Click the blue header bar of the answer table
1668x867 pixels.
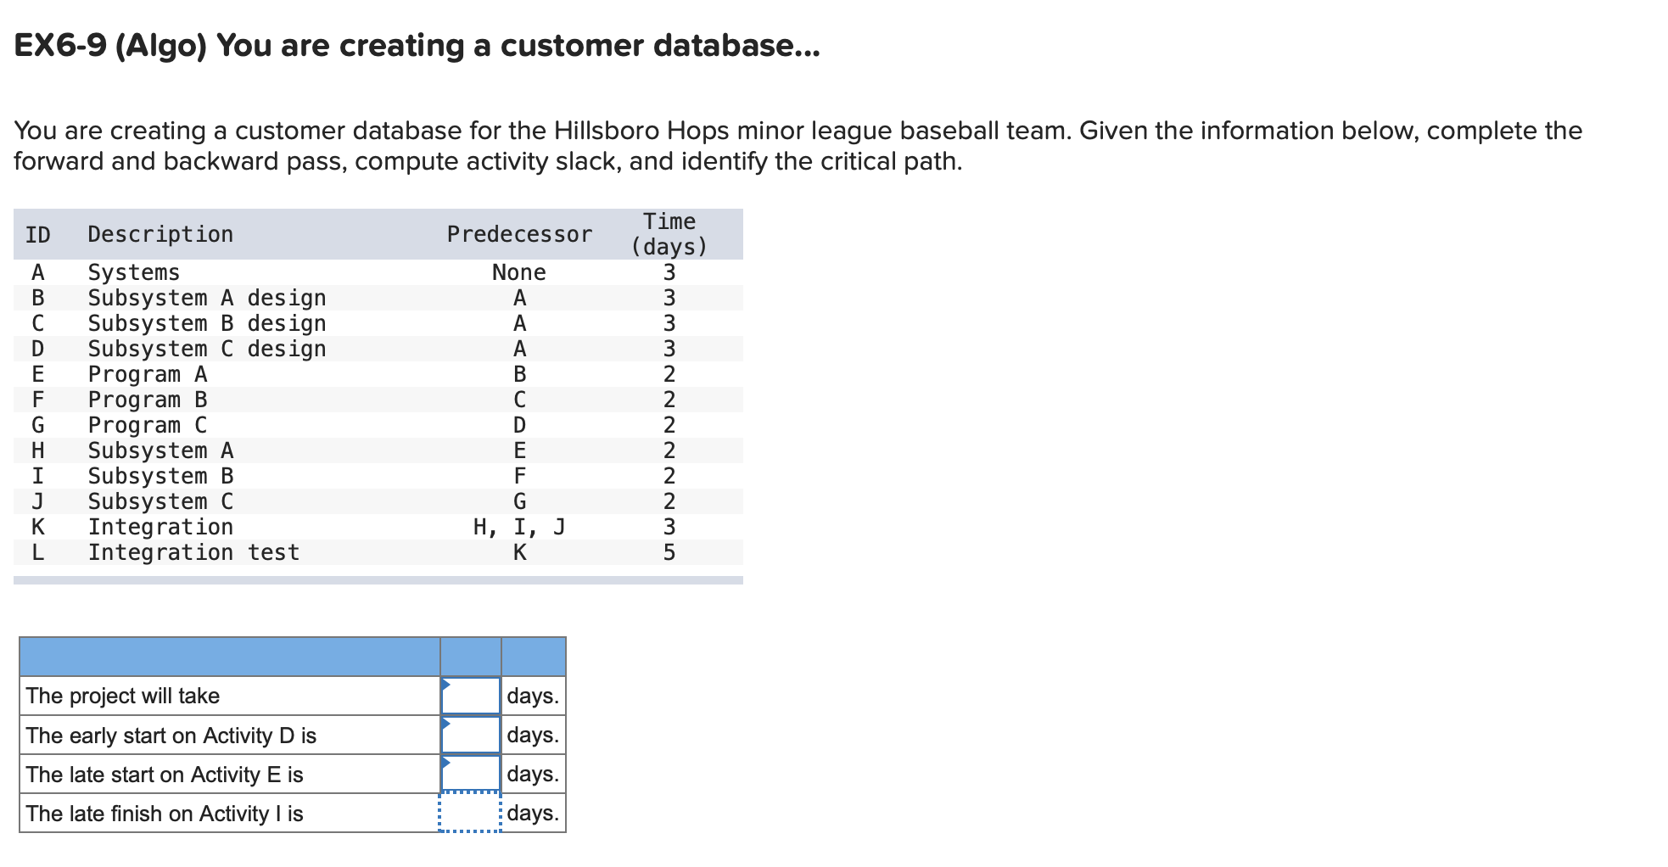293,657
